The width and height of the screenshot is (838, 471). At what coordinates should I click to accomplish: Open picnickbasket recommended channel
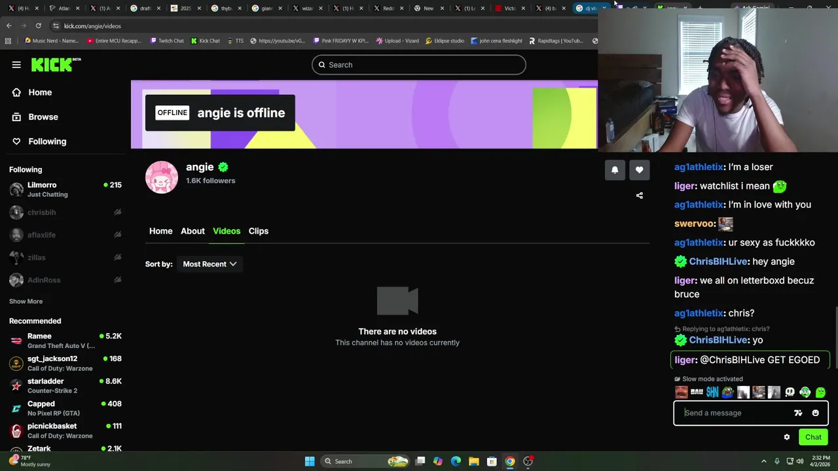[65, 430]
